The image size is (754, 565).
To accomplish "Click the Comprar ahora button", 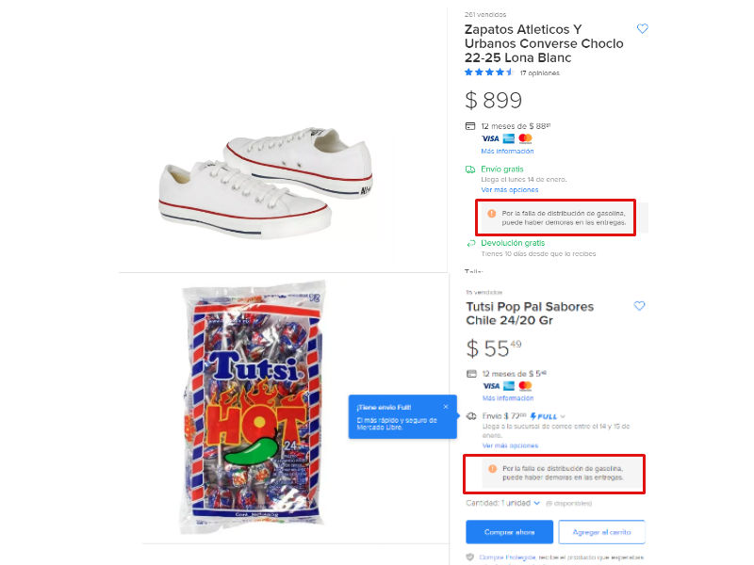I will pyautogui.click(x=509, y=532).
